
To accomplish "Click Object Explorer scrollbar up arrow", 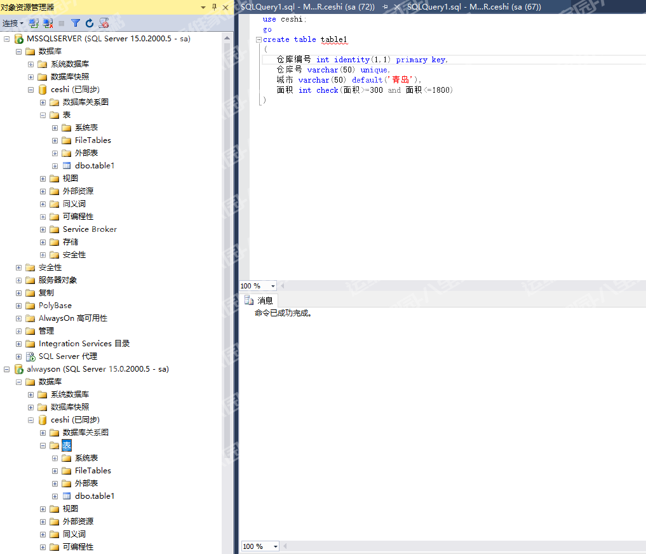I will [227, 37].
